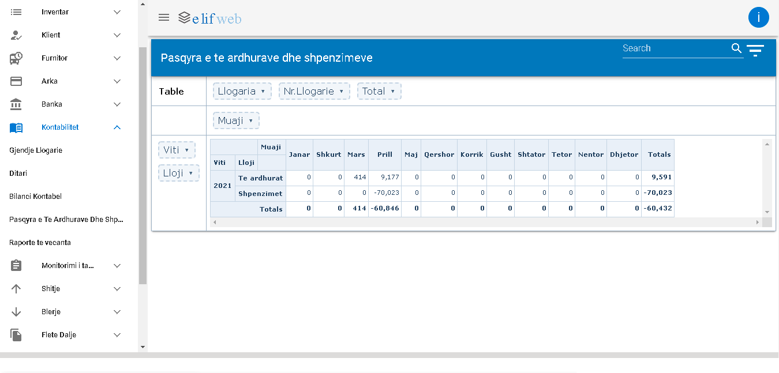The width and height of the screenshot is (779, 373).
Task: Click in the Search input field
Action: [x=675, y=48]
